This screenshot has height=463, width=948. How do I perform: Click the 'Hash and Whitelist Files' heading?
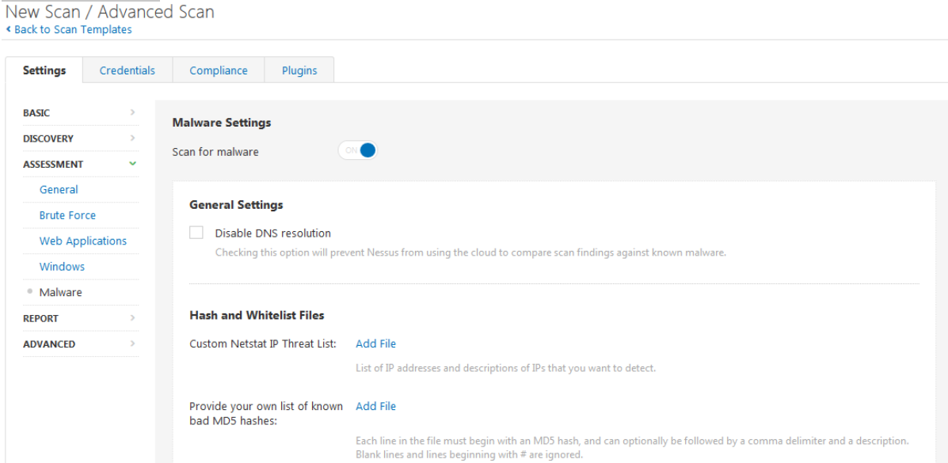257,316
